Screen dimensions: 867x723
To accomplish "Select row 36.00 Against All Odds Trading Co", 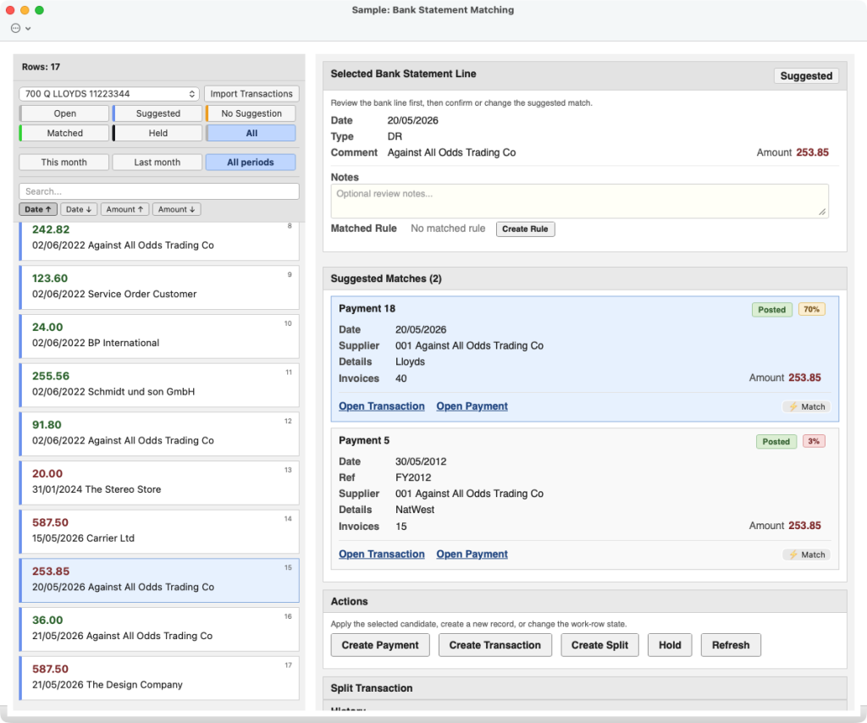I will pyautogui.click(x=159, y=629).
